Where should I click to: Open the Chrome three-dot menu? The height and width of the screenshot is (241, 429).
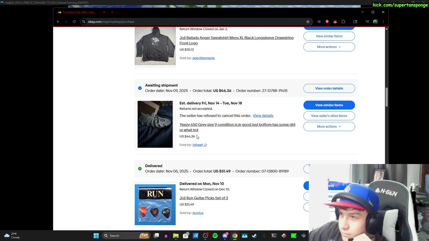[383, 22]
